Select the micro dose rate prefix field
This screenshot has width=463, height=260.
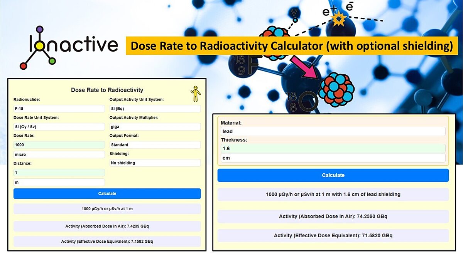(x=59, y=154)
